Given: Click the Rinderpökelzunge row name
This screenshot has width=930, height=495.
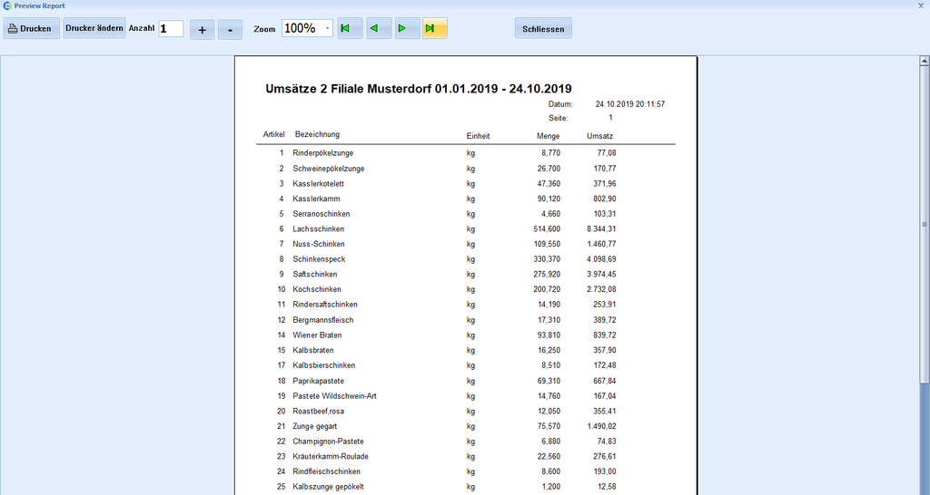Looking at the screenshot, I should (322, 153).
